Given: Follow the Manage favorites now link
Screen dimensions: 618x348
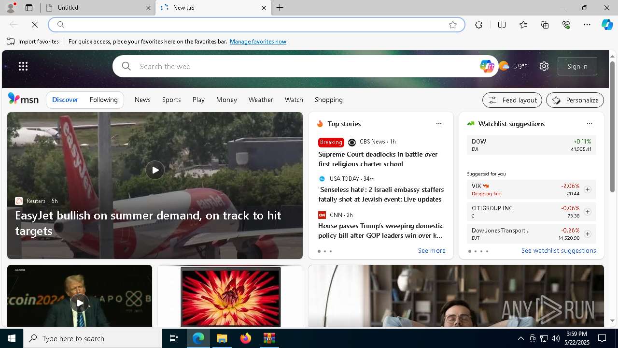Looking at the screenshot, I should pyautogui.click(x=258, y=42).
